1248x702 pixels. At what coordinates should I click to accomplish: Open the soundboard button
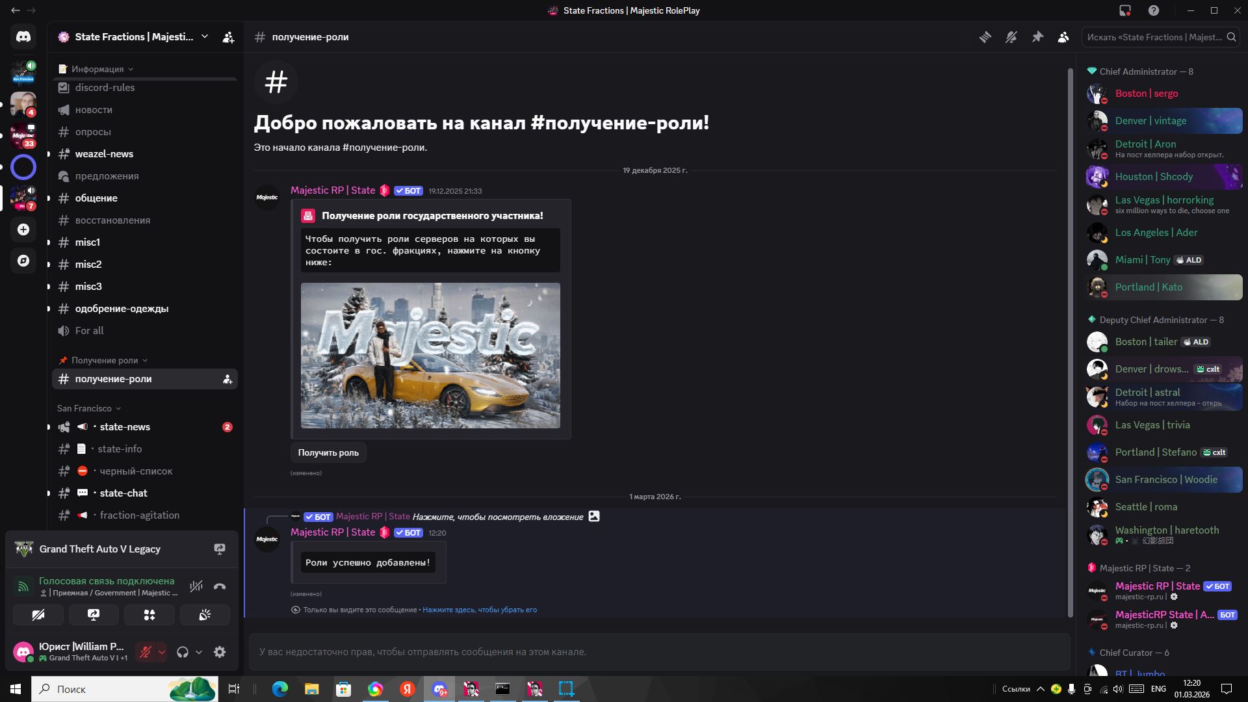coord(205,615)
